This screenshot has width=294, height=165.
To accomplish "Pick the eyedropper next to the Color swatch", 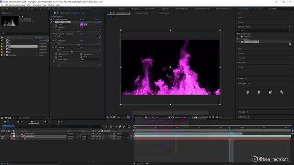I will click(86, 24).
